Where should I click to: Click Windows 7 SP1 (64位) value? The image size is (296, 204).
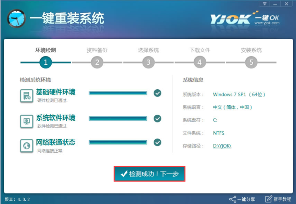point(239,94)
